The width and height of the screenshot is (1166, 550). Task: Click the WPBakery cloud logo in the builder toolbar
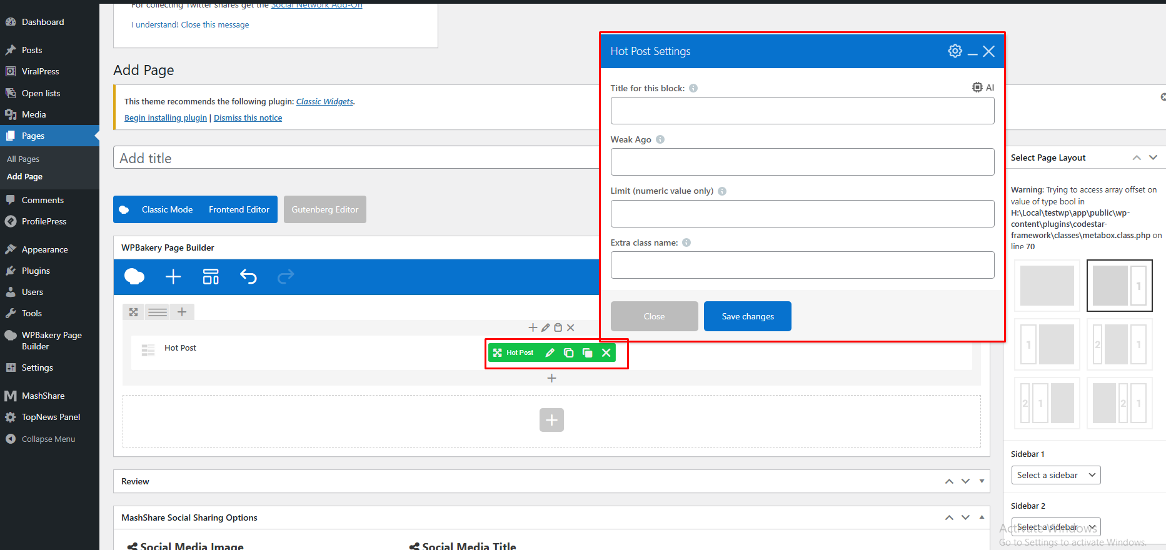click(134, 276)
